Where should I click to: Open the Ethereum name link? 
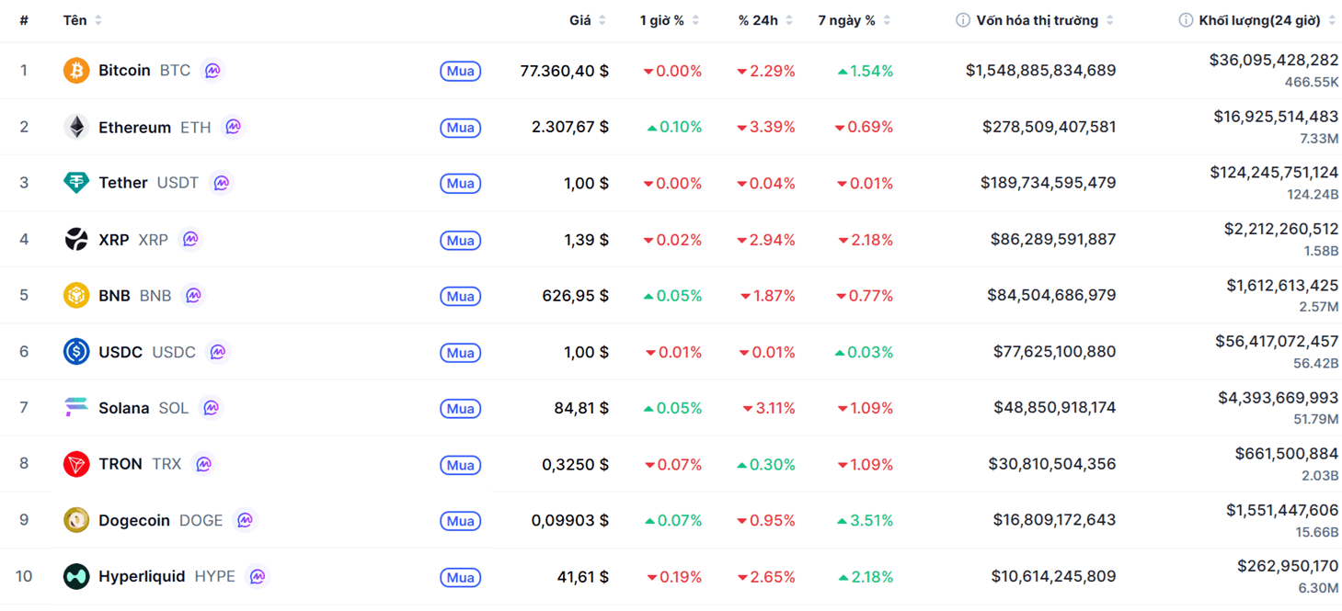[134, 127]
